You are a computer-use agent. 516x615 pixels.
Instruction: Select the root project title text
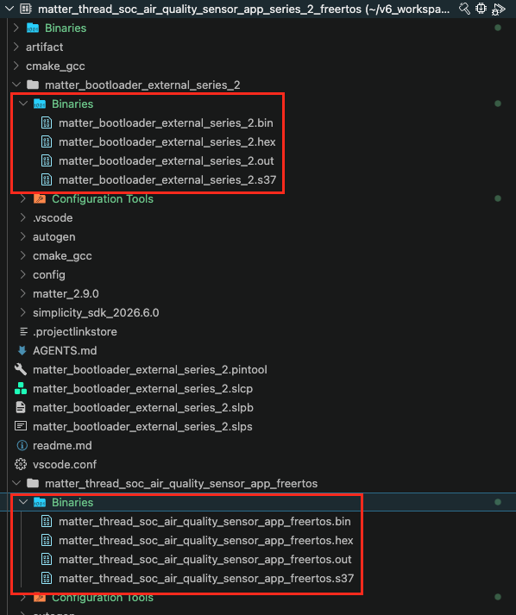tap(243, 9)
